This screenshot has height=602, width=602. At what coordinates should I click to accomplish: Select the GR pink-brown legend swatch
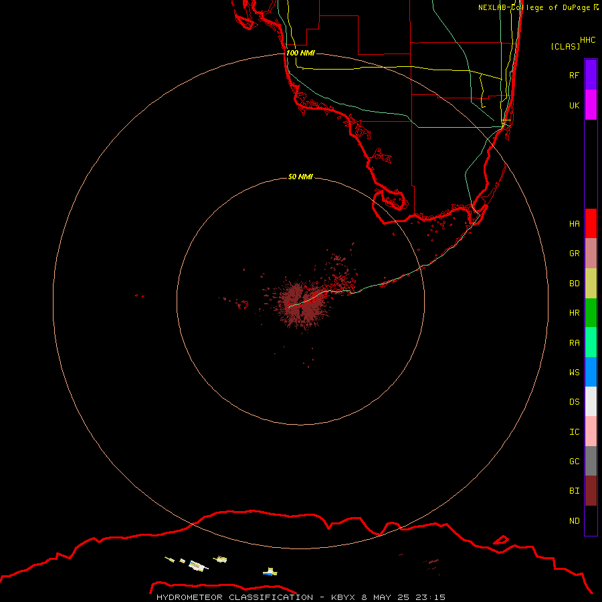click(x=591, y=254)
